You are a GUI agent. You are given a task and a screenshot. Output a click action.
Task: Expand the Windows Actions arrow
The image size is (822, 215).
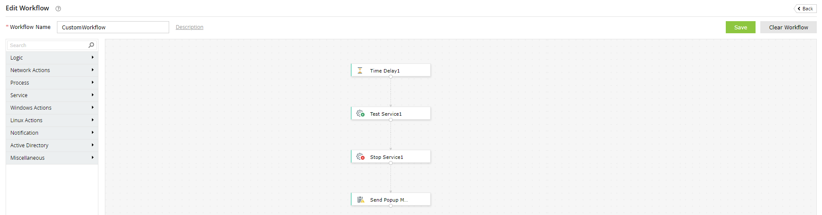tap(92, 107)
